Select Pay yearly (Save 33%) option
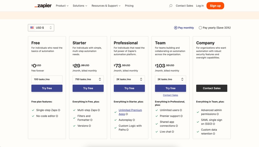This screenshot has height=147, width=259. point(214,28)
